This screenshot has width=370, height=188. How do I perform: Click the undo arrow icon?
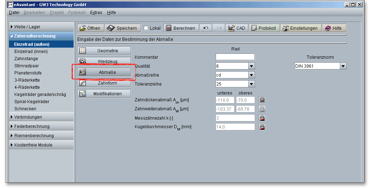click(x=205, y=28)
